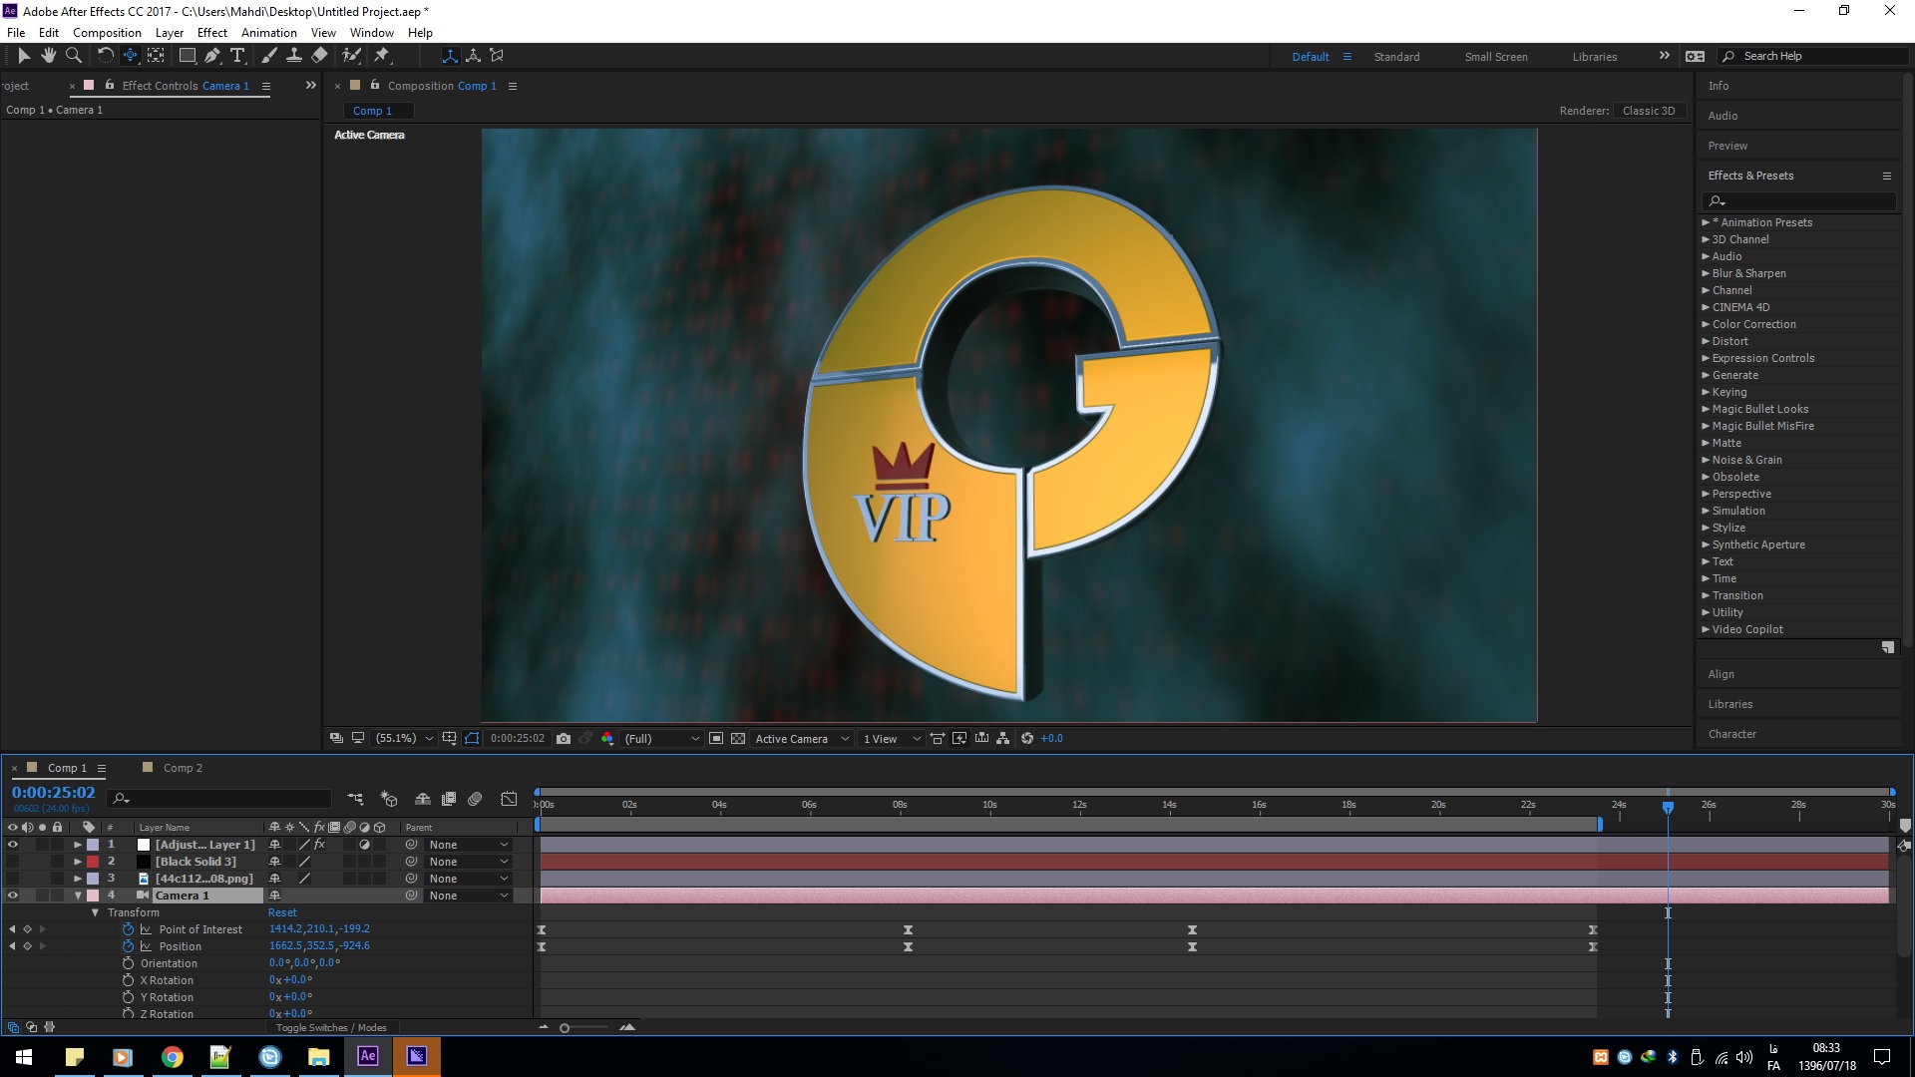Select the Clone Stamp tool

294,56
